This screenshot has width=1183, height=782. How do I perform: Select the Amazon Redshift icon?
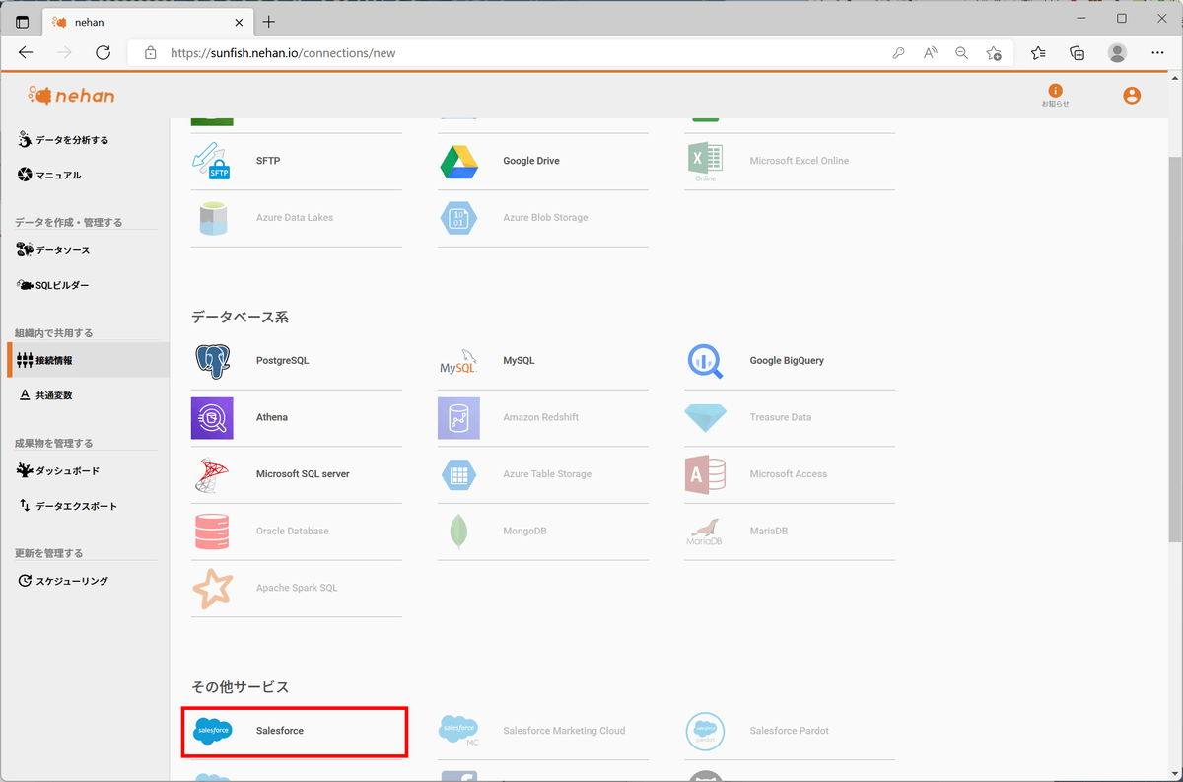tap(458, 417)
